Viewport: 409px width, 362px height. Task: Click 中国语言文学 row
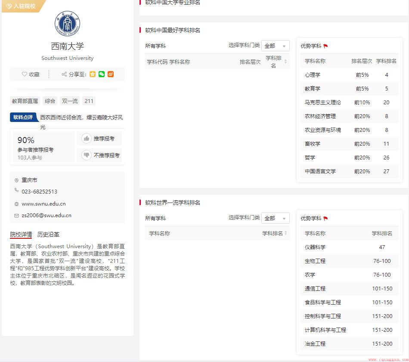coord(349,172)
